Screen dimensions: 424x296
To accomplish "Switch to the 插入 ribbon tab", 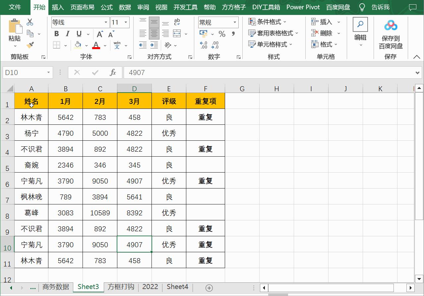I will tap(58, 7).
